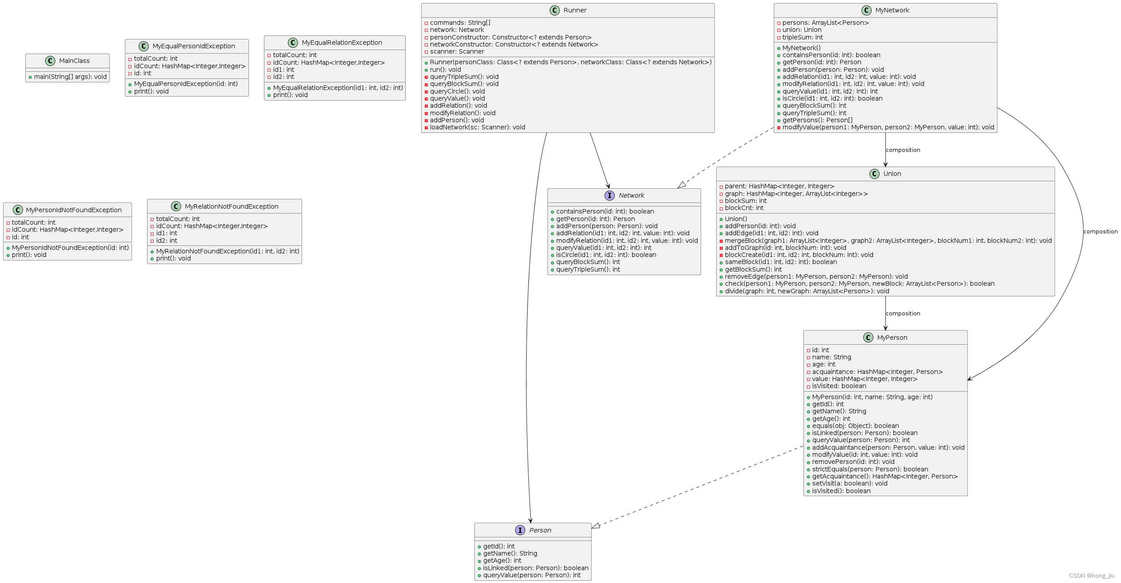Click the isVisited: boolean field in MyPerson
Screen dimensions: 1121x583
[839, 386]
